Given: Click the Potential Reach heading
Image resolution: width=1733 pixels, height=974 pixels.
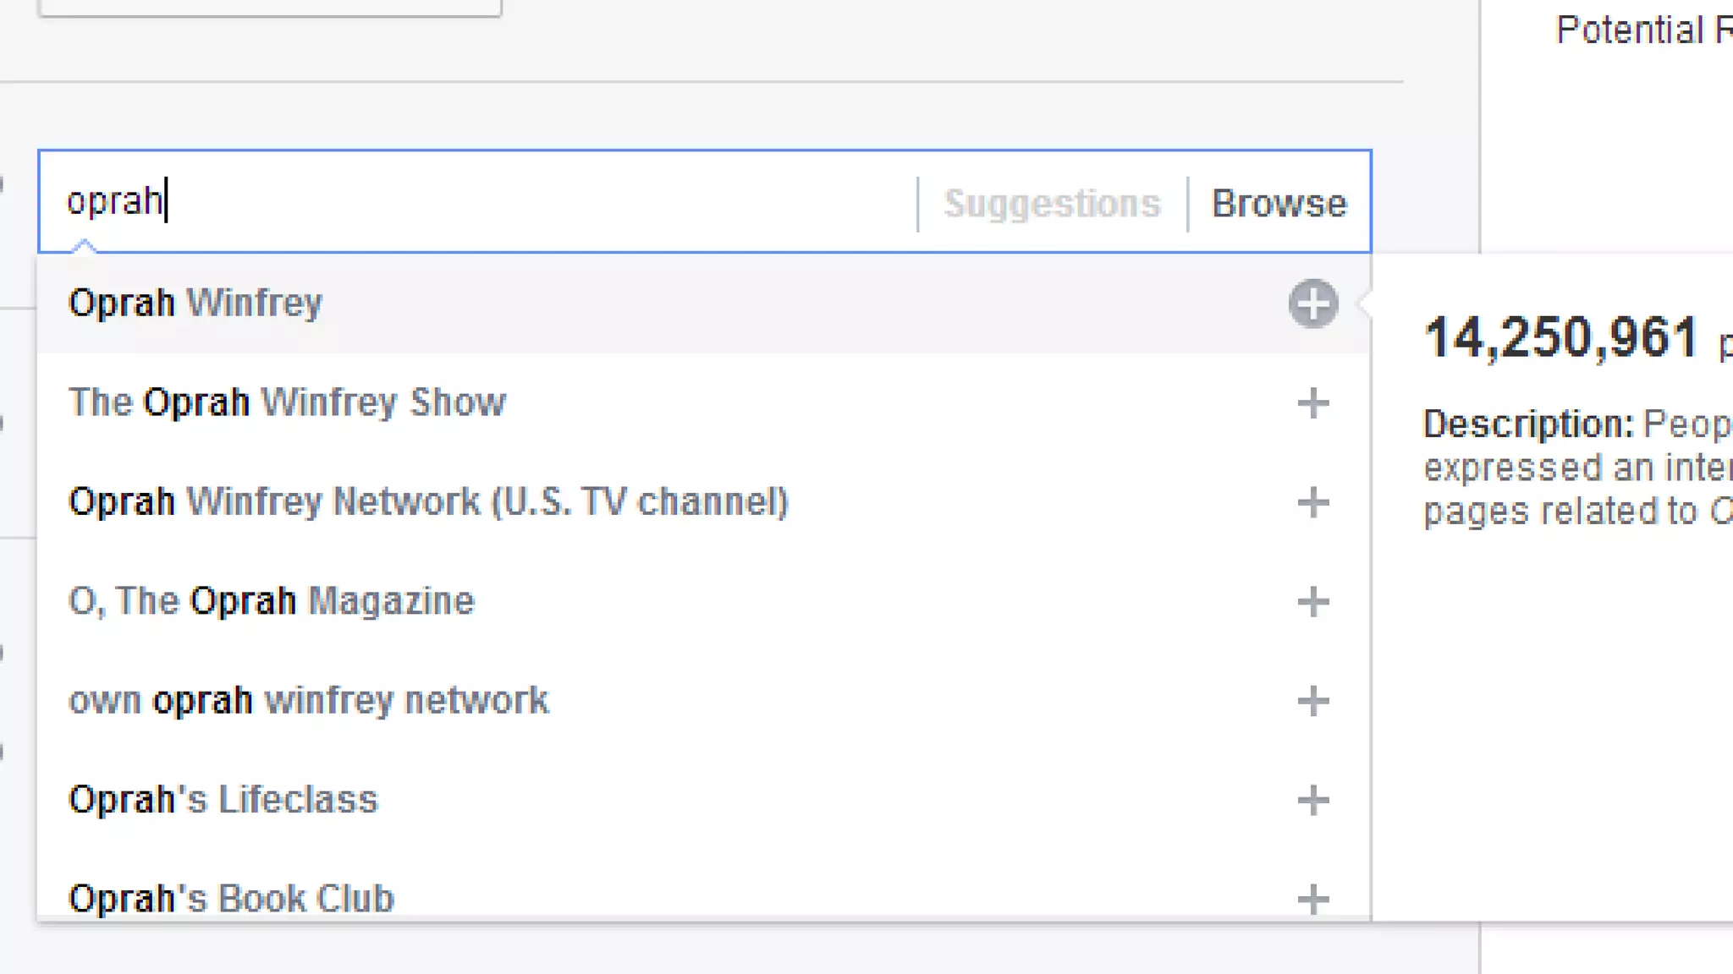Looking at the screenshot, I should coord(1642,31).
